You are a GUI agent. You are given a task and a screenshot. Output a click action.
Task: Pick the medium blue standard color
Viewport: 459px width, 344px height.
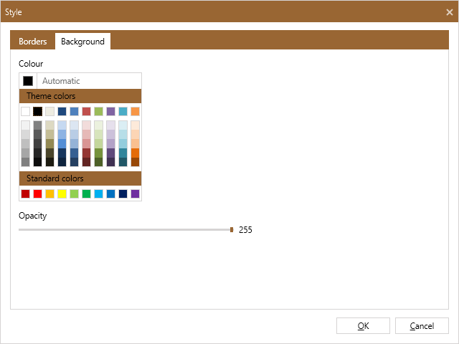tap(111, 193)
